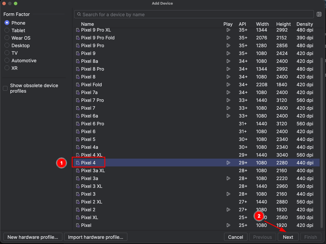Click the Play Store icon in Pixel 2 row
Screen dimensions: 326x244
point(228,210)
